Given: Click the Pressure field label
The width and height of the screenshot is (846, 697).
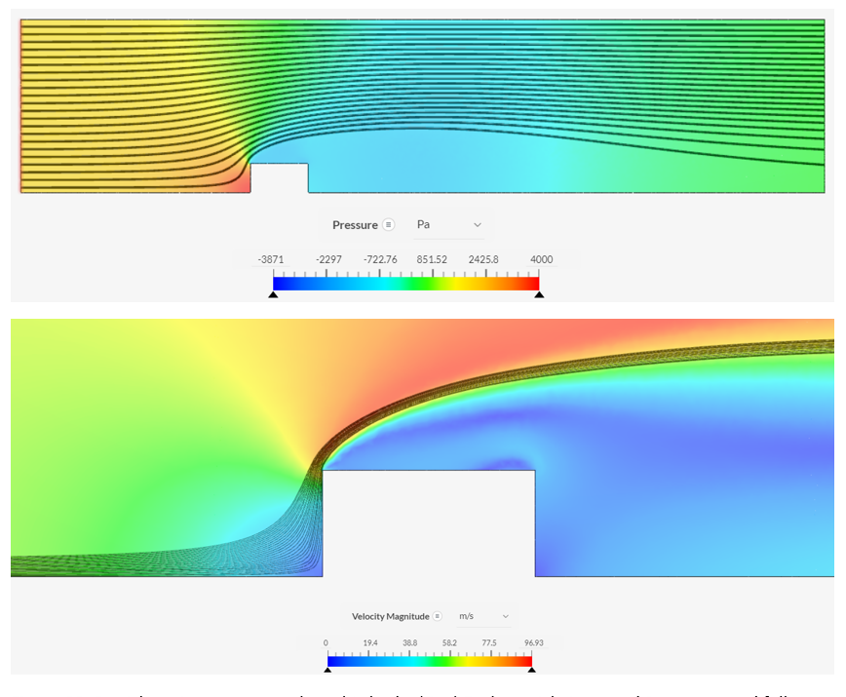Looking at the screenshot, I should (x=355, y=225).
